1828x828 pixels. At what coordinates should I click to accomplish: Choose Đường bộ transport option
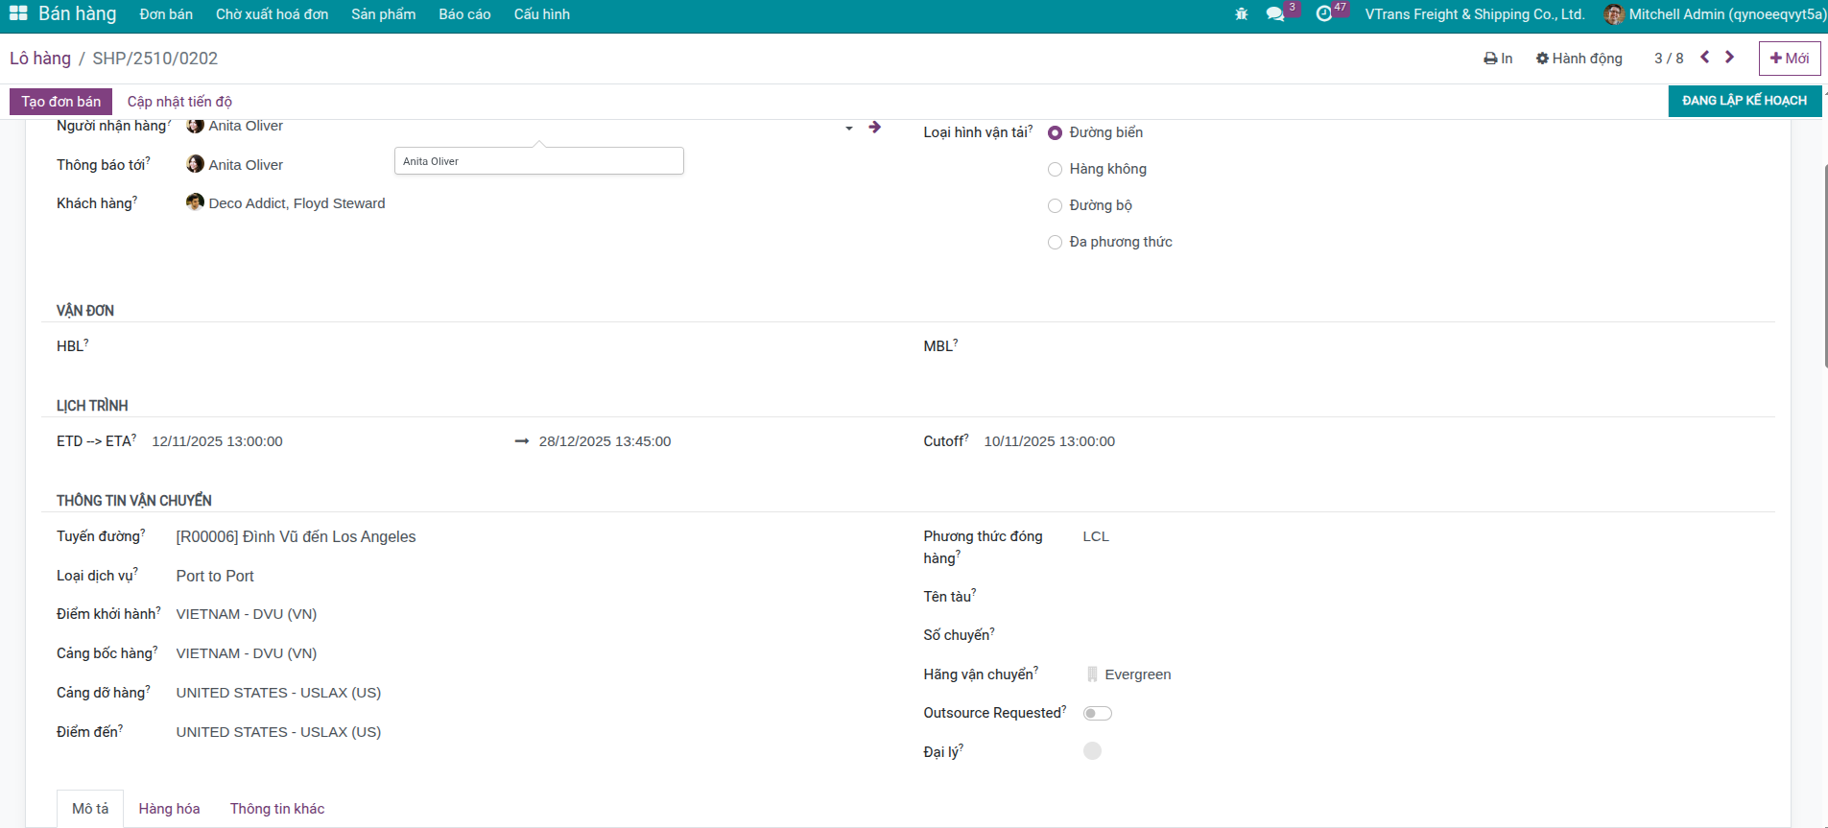click(1056, 206)
